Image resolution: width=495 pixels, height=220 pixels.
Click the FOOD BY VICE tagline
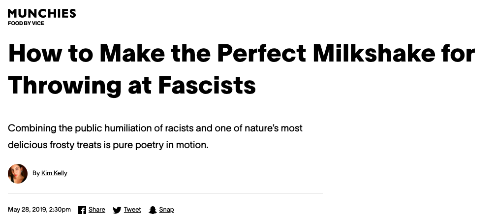[x=26, y=23]
